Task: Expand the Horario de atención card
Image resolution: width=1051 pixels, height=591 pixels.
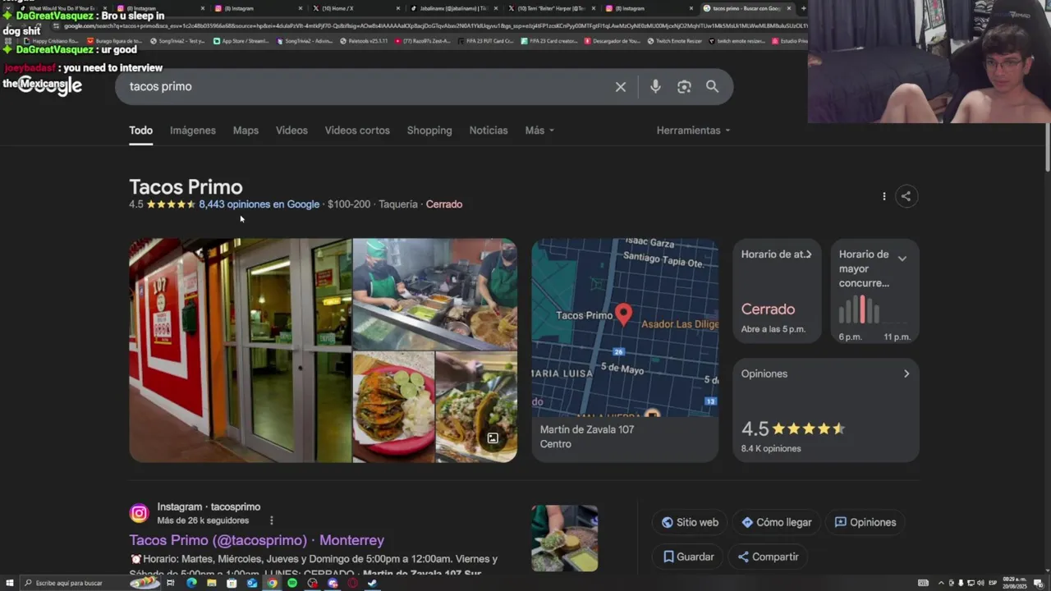Action: pos(809,254)
